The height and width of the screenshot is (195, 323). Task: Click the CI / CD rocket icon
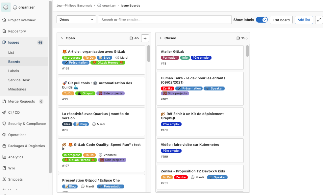click(x=4, y=112)
